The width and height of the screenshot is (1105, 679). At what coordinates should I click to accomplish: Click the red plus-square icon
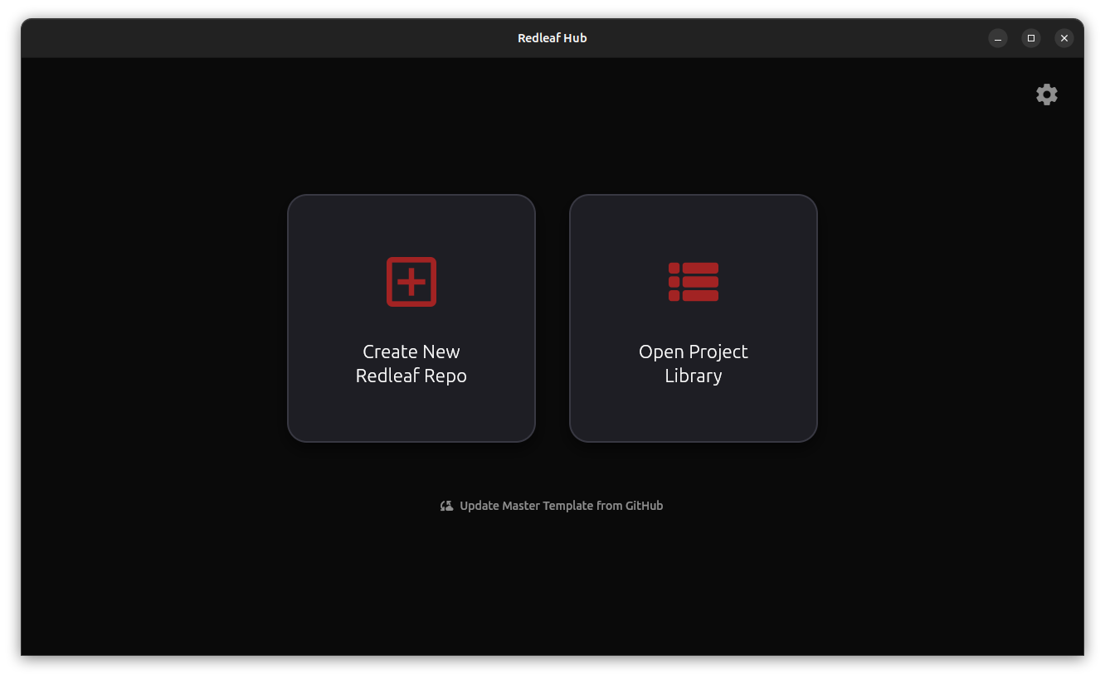[411, 282]
